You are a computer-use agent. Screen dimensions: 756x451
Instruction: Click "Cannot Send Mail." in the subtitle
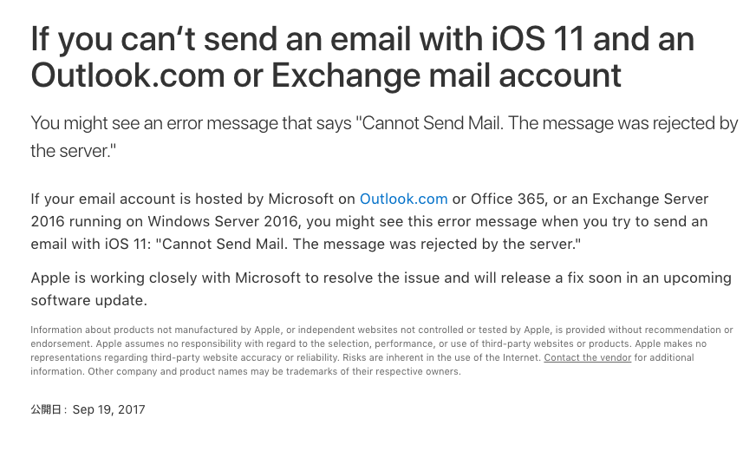[x=433, y=123]
